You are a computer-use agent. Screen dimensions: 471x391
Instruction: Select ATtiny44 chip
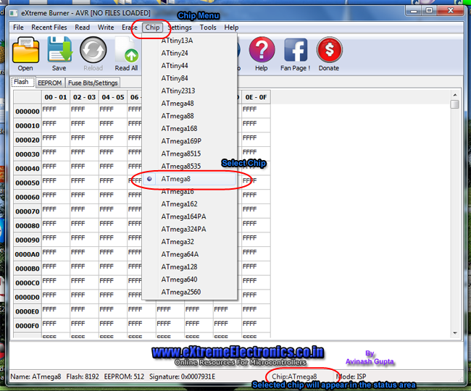[x=189, y=66]
